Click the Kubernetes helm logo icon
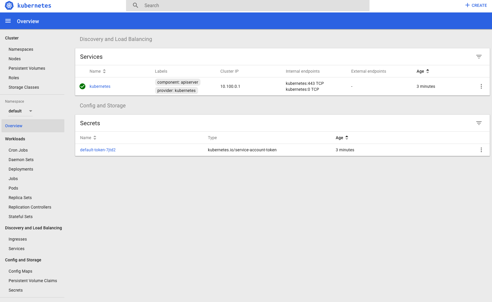The width and height of the screenshot is (492, 302). (9, 5)
